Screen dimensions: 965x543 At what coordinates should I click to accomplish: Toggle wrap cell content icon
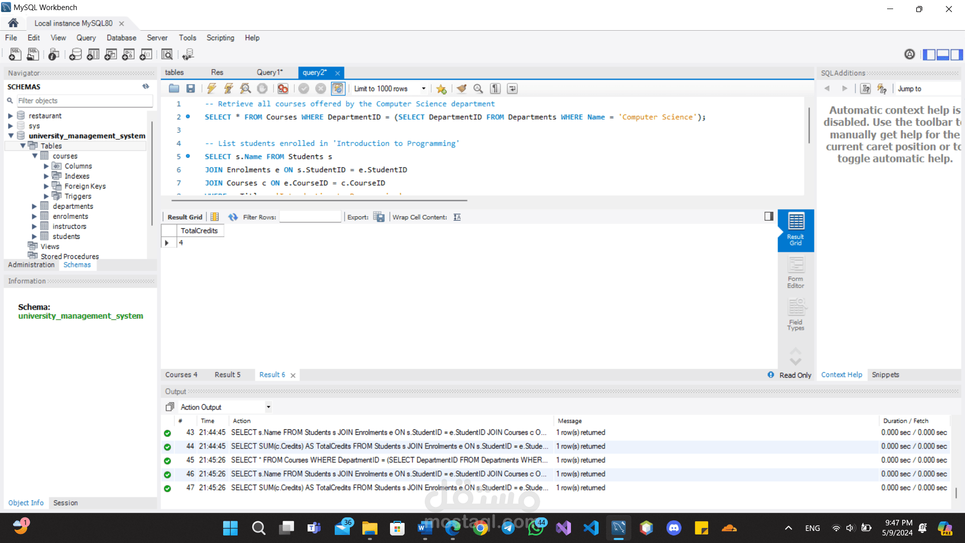click(x=457, y=217)
